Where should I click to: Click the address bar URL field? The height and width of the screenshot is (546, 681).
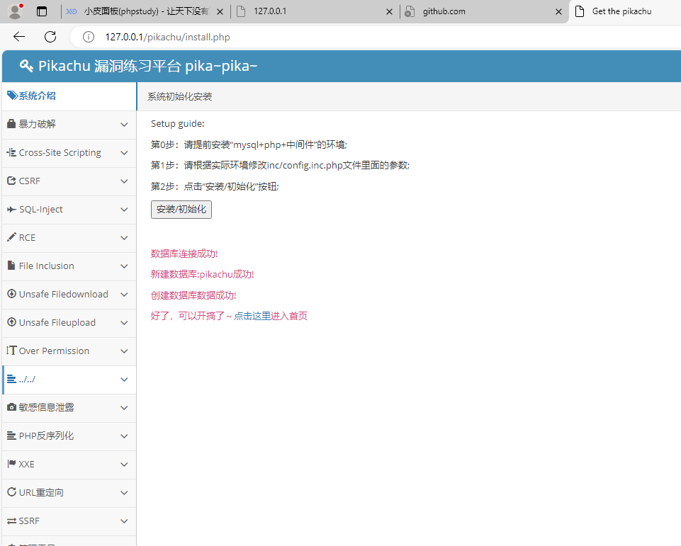[x=376, y=37]
